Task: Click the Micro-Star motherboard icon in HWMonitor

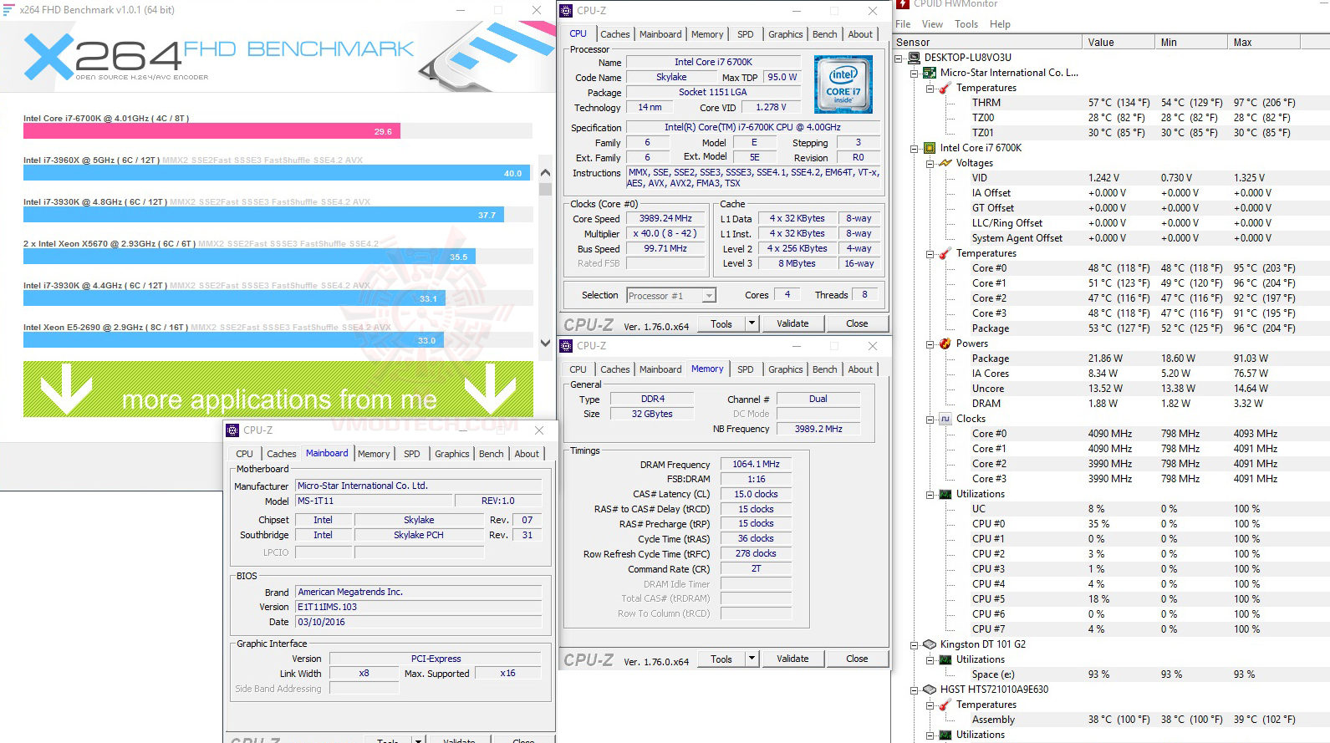Action: pos(930,73)
